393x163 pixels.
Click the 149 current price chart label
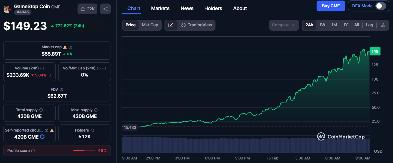click(x=375, y=51)
